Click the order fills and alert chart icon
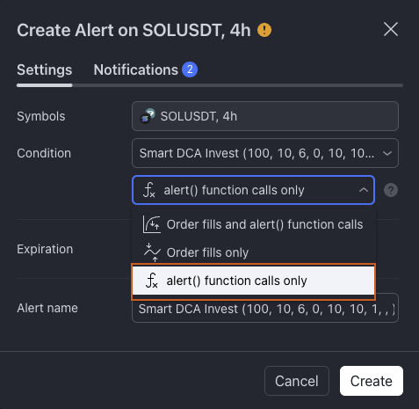Screen dimensions: 419x409 [x=152, y=224]
